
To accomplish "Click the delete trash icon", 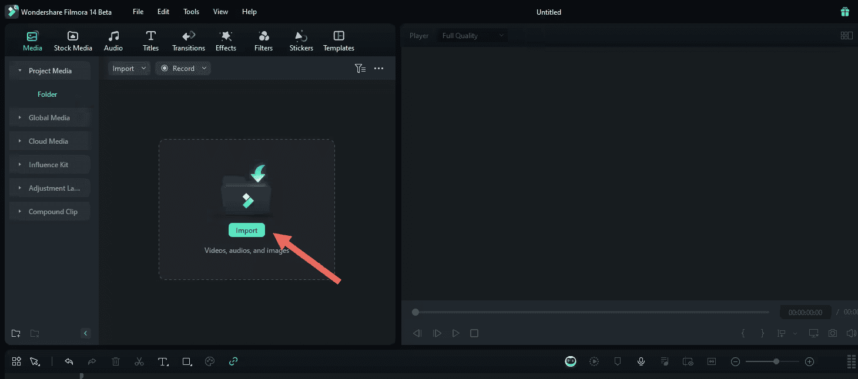I will pyautogui.click(x=116, y=361).
